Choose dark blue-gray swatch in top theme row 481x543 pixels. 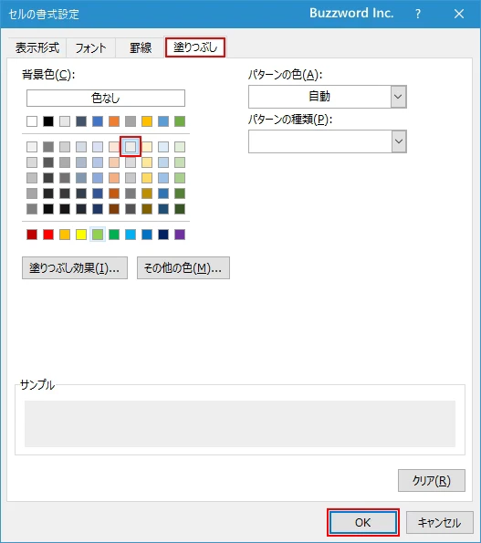81,121
